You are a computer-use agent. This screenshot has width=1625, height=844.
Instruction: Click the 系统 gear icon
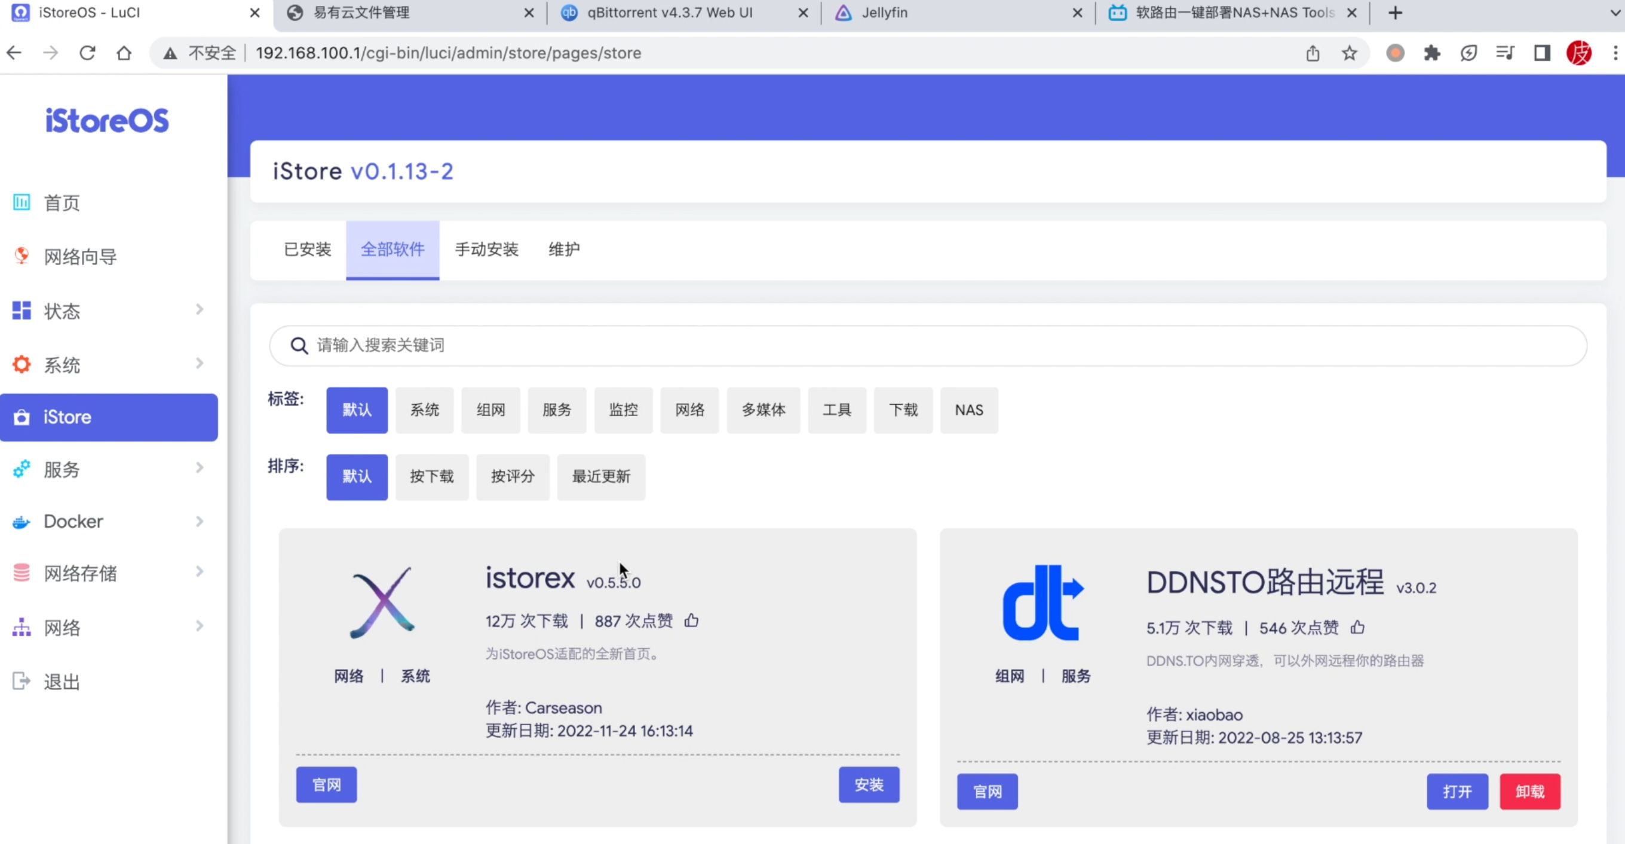coord(22,364)
